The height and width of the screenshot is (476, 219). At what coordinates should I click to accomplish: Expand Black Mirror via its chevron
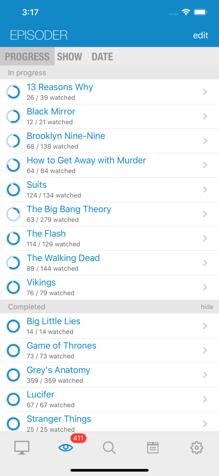205,116
